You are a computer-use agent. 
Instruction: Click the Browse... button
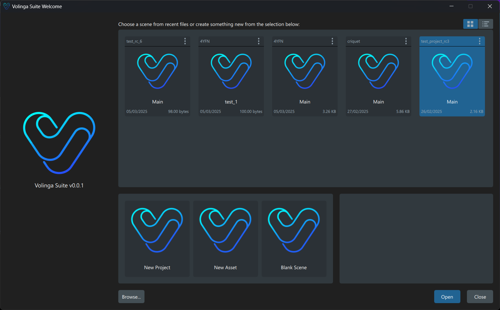tap(131, 297)
